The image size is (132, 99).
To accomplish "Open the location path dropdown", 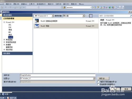I will click(x=94, y=78).
